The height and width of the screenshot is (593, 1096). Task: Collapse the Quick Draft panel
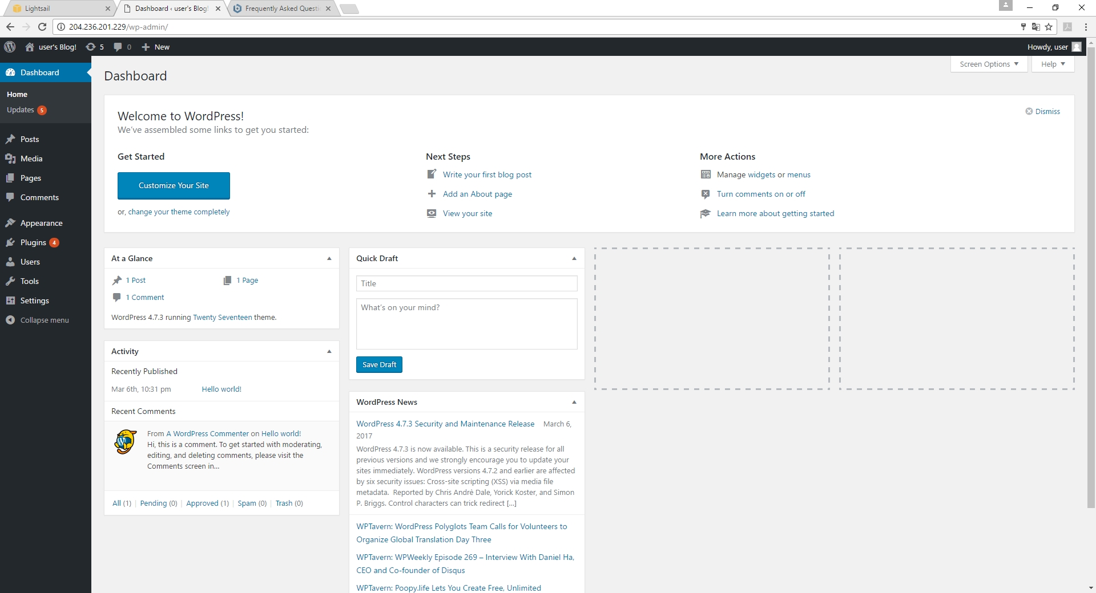click(574, 258)
